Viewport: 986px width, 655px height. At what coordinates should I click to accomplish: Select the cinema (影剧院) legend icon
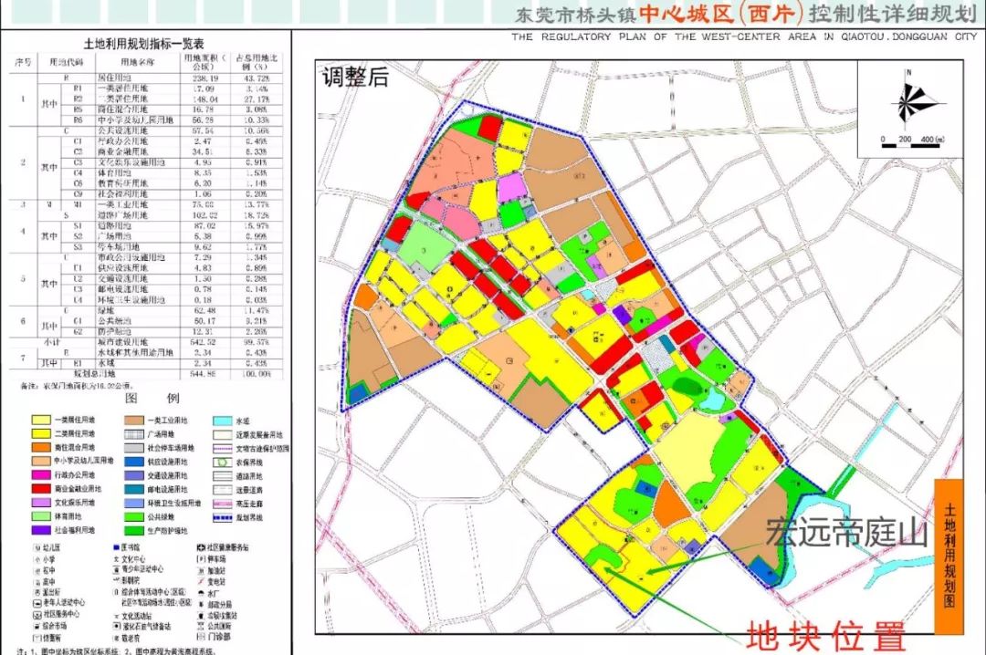[115, 580]
